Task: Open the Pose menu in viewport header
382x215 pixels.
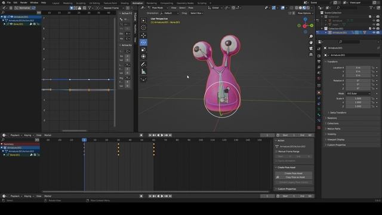Action: click(x=191, y=8)
